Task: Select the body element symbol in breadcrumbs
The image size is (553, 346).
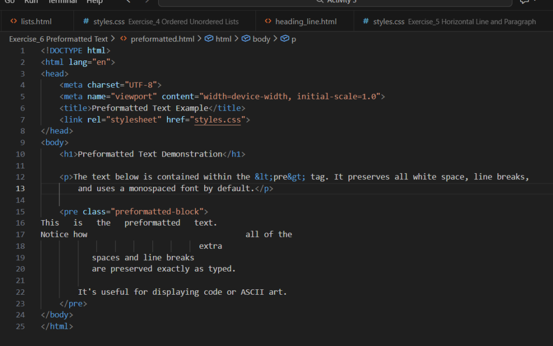Action: [246, 39]
